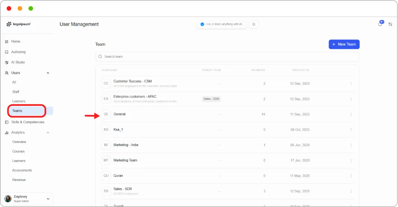398x207 pixels.
Task: Click the language translate icon
Action: coord(391,24)
